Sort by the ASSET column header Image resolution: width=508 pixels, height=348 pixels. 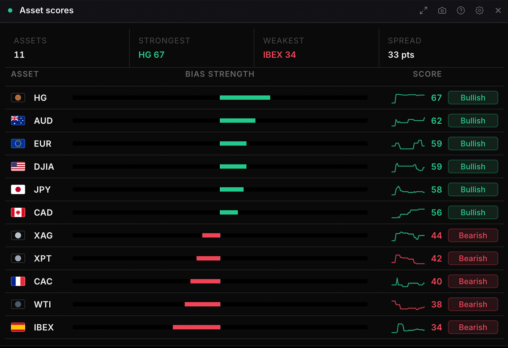coord(25,74)
